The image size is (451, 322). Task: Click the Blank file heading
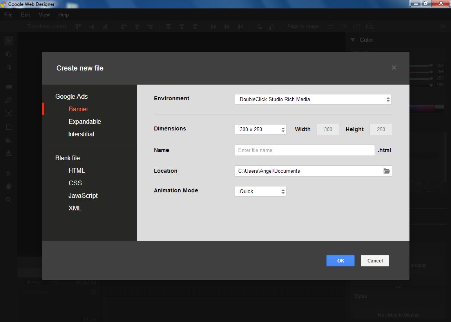67,158
